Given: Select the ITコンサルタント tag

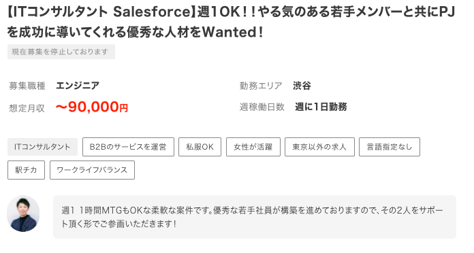Looking at the screenshot, I should point(42,147).
